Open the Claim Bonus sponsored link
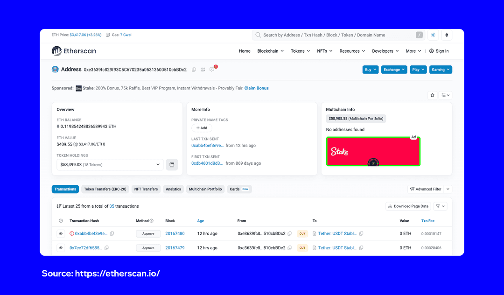This screenshot has width=504, height=295. tap(256, 88)
